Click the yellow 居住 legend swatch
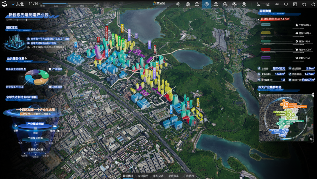This screenshot has width=317, height=179. click(266, 33)
